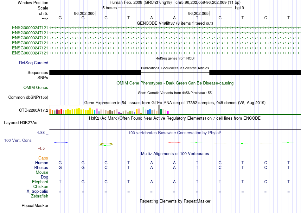Click the magenta last bar in GTEx chart
Viewport: 301px width, 213px height.
pyautogui.click(x=168, y=113)
